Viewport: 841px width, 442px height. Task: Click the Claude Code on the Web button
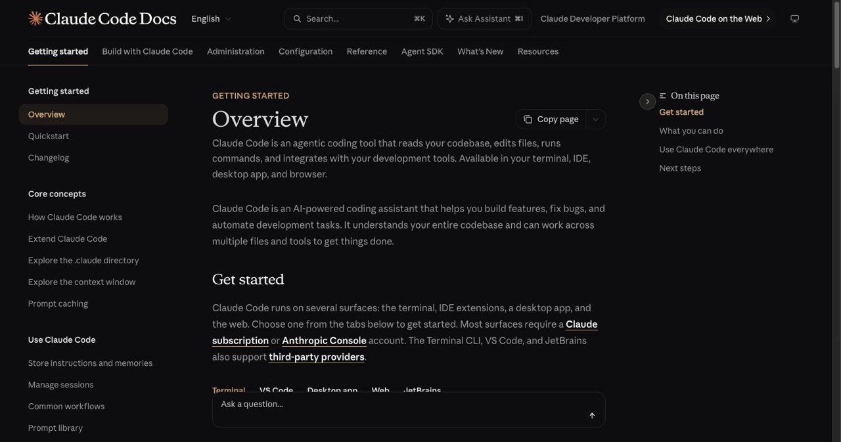pyautogui.click(x=717, y=19)
